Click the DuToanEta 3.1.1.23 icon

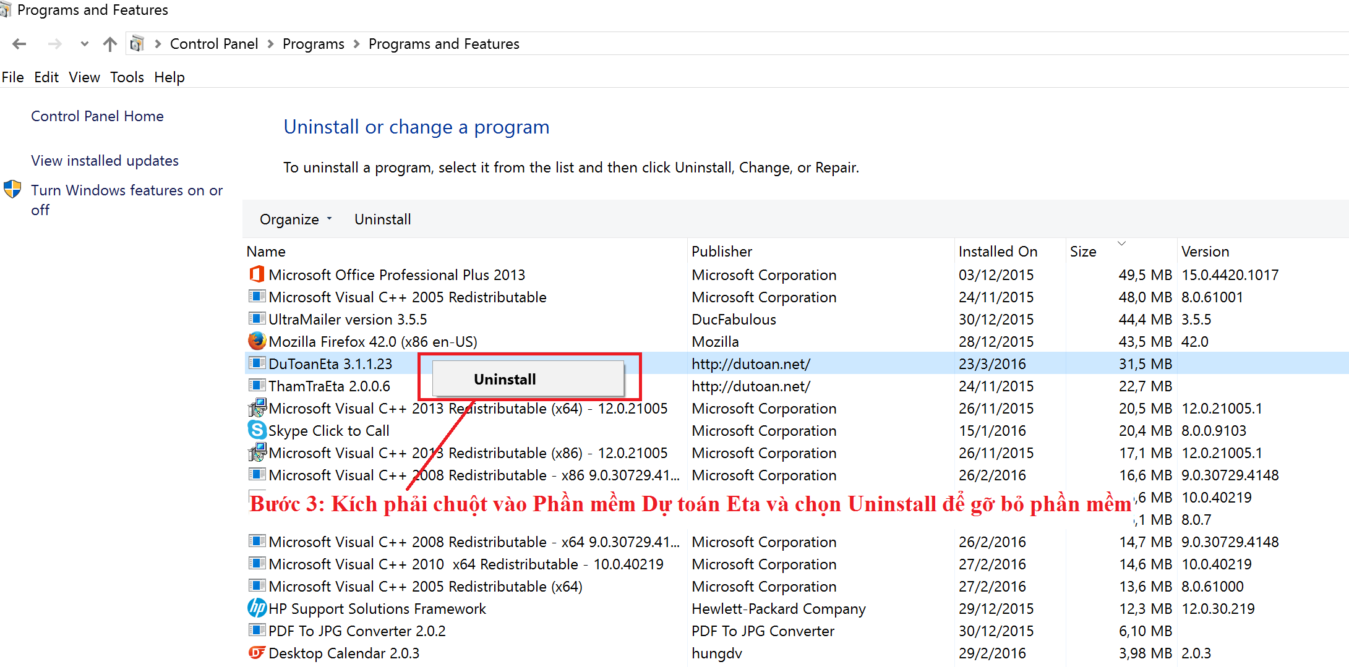tap(257, 363)
